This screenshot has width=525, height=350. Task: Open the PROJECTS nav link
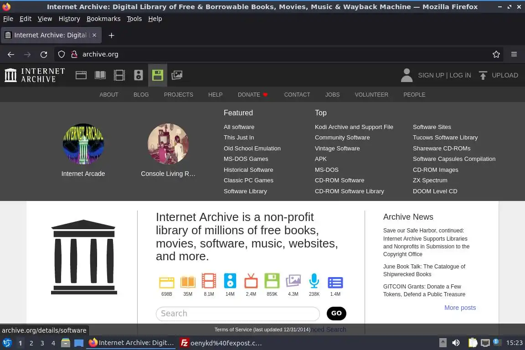(x=179, y=95)
